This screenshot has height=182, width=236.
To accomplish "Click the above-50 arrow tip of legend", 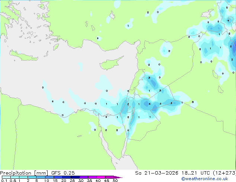I will coord(118,177).
